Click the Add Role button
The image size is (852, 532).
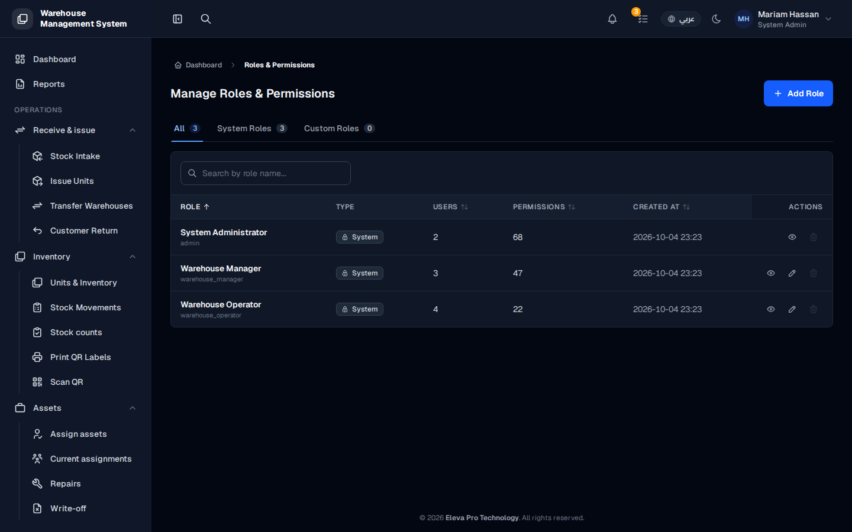click(798, 93)
